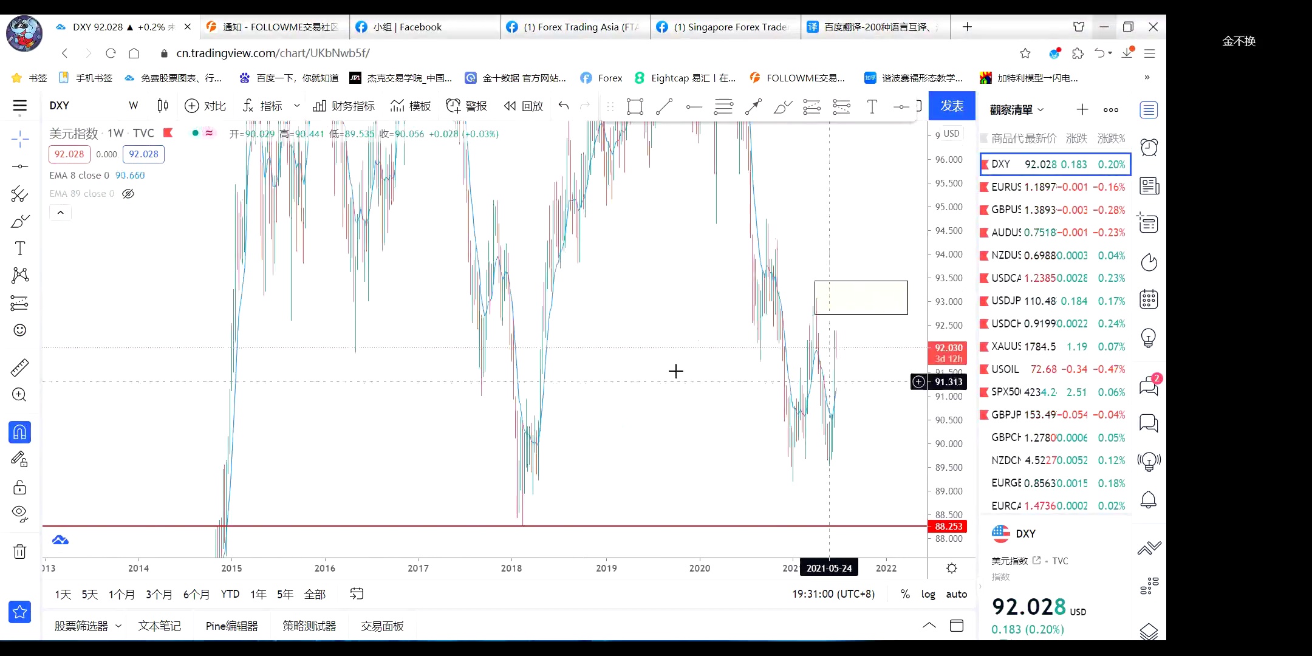Select the ruler measure tool

coord(19,367)
